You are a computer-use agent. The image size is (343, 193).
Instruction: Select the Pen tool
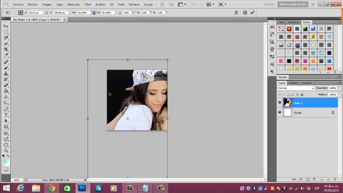[x=6, y=109]
